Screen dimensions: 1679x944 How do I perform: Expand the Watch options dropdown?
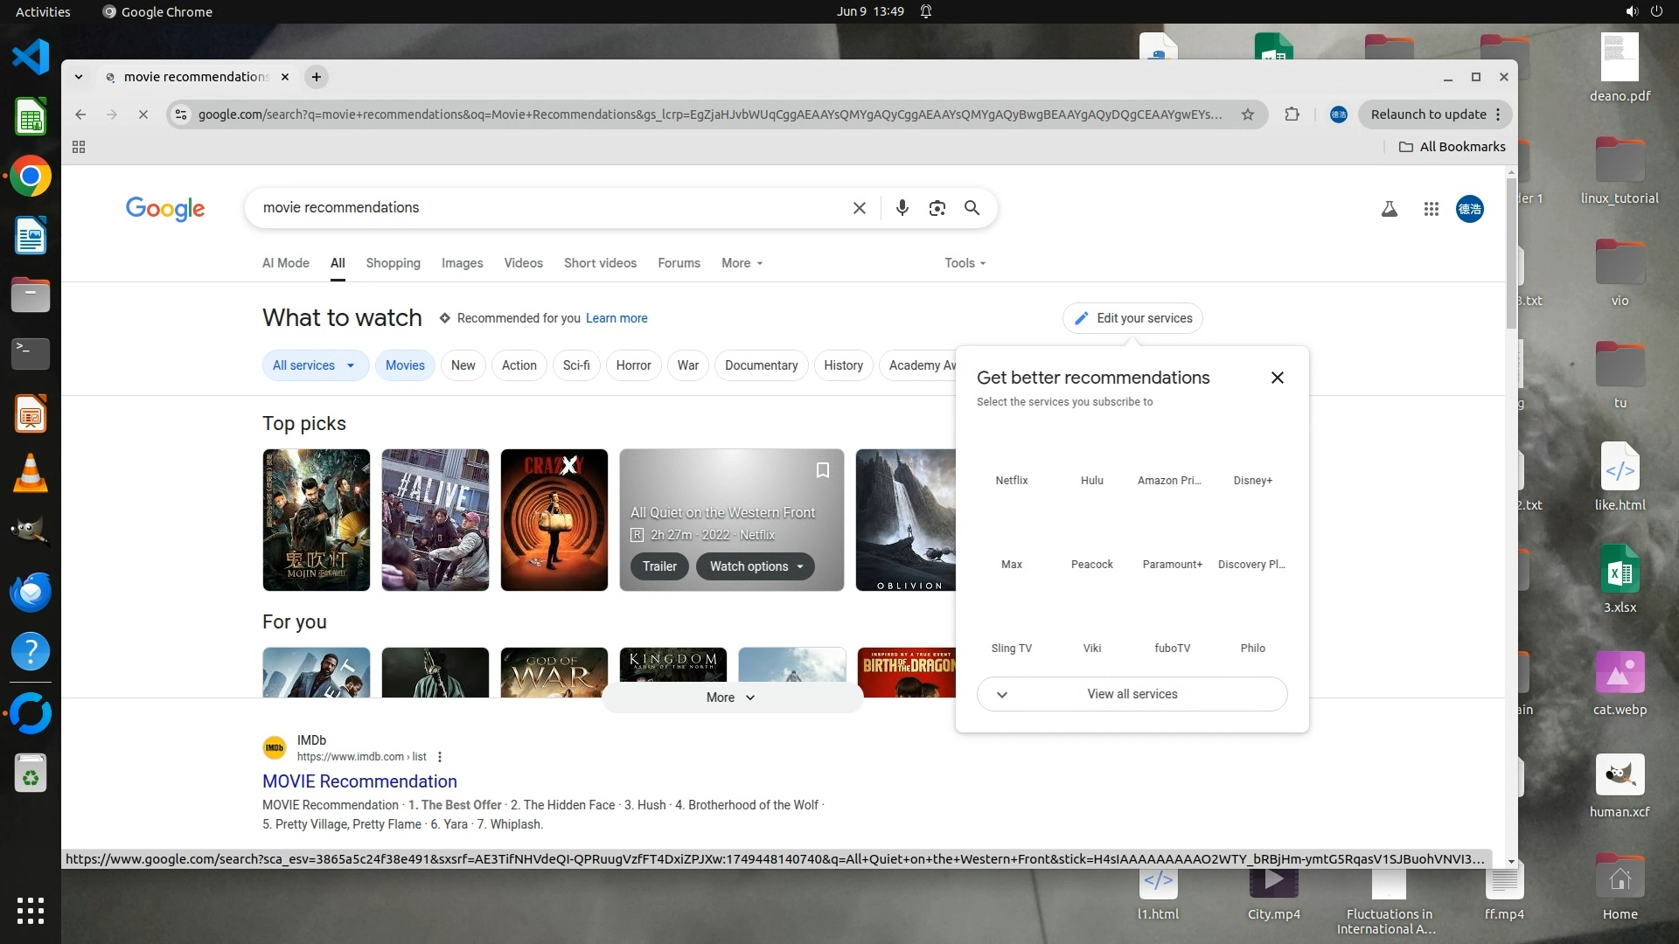(x=756, y=566)
